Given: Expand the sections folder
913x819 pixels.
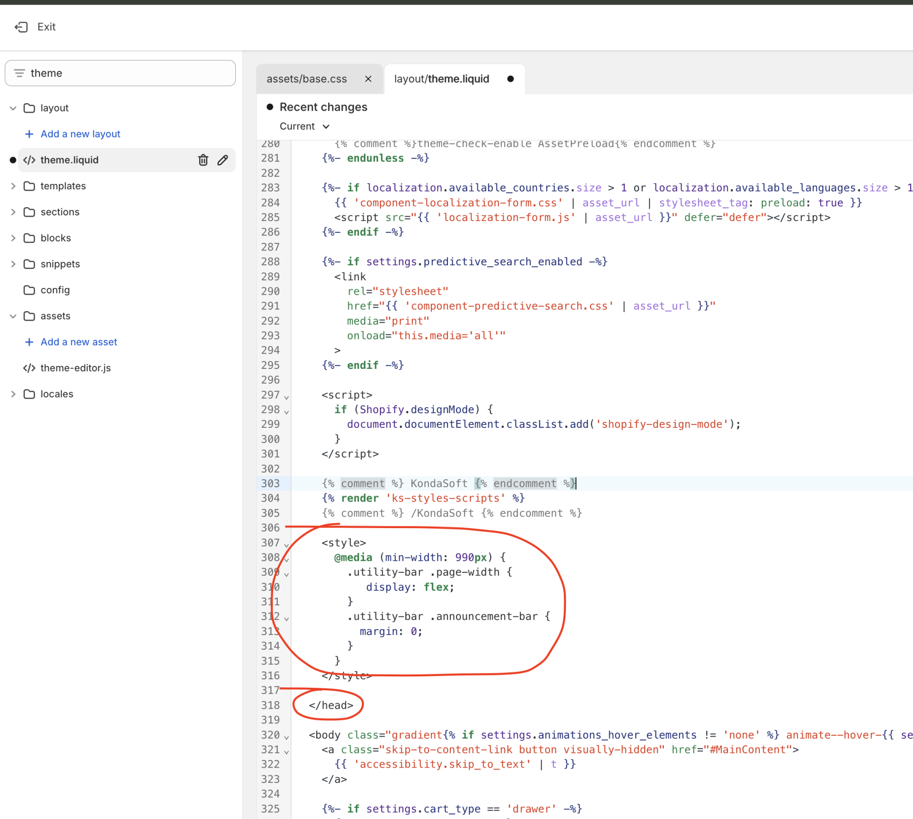Looking at the screenshot, I should 13,212.
